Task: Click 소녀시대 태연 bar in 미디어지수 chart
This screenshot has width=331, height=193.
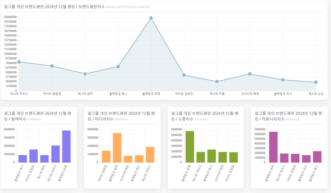Action: point(128,159)
